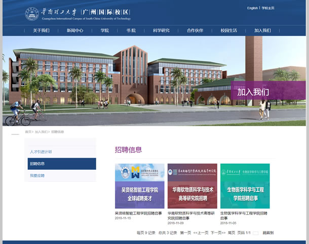Click the 首页 breadcrumb link
Screen dimensions: 309x244
[x=28, y=132]
